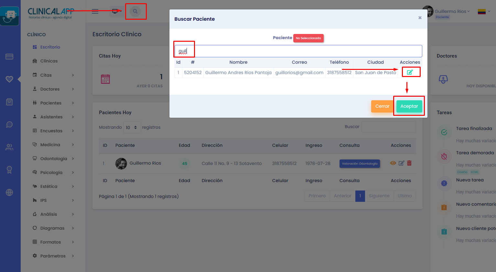Expand the Odontología submenu
Screen dimensions: 496x272
pos(54,158)
